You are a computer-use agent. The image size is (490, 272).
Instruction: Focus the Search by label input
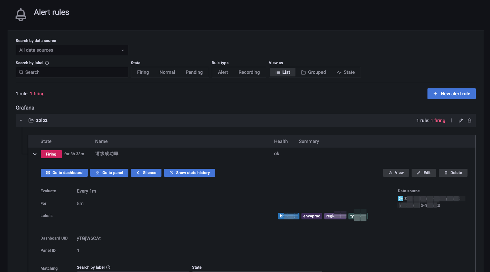[72, 72]
